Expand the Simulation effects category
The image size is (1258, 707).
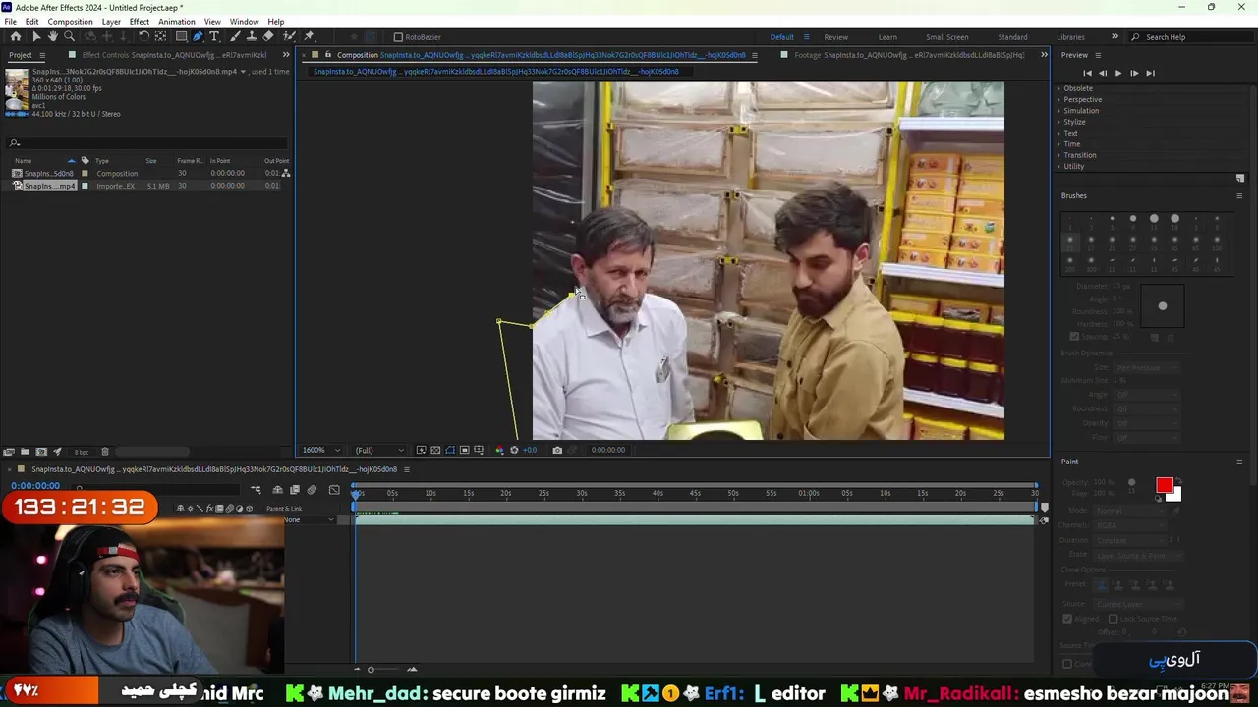pyautogui.click(x=1058, y=111)
